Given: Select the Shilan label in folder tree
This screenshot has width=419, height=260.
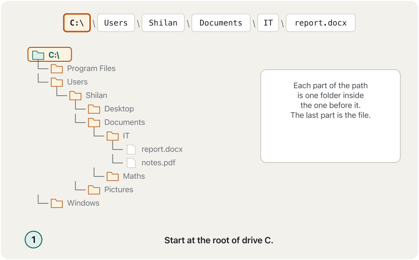Looking at the screenshot, I should click(96, 95).
